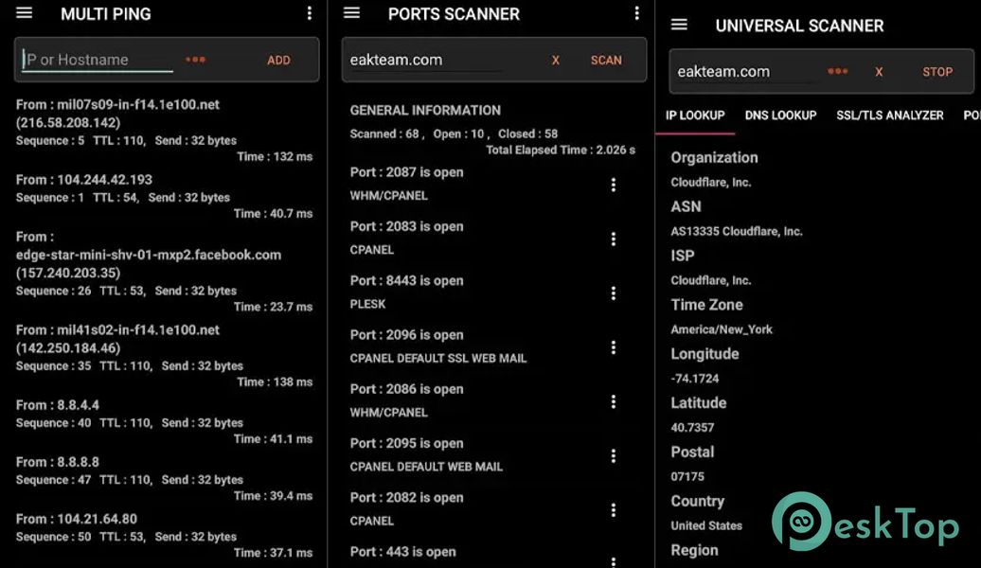Screen dimensions: 981x568
Task: Click the latitude value 40.7357
Action: [692, 428]
